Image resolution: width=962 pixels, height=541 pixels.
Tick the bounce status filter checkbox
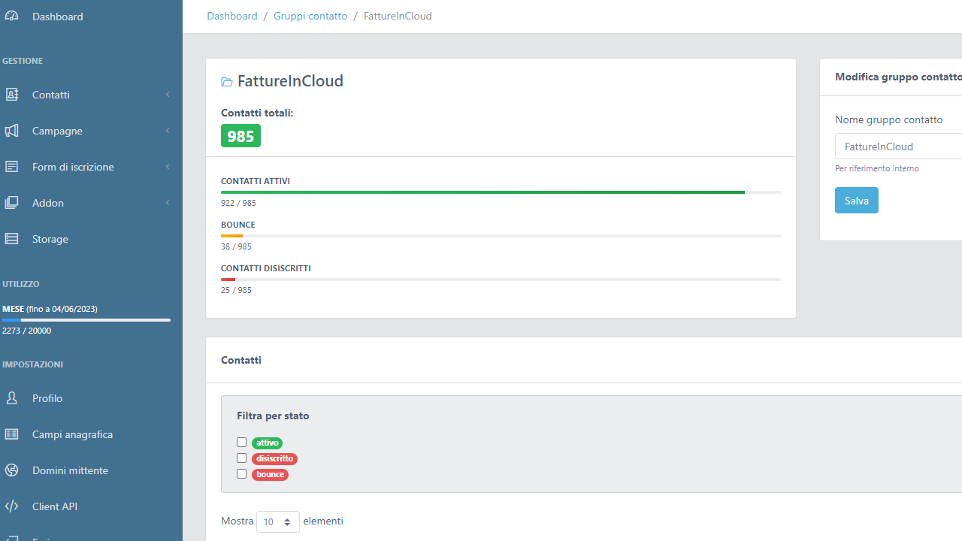pyautogui.click(x=241, y=473)
